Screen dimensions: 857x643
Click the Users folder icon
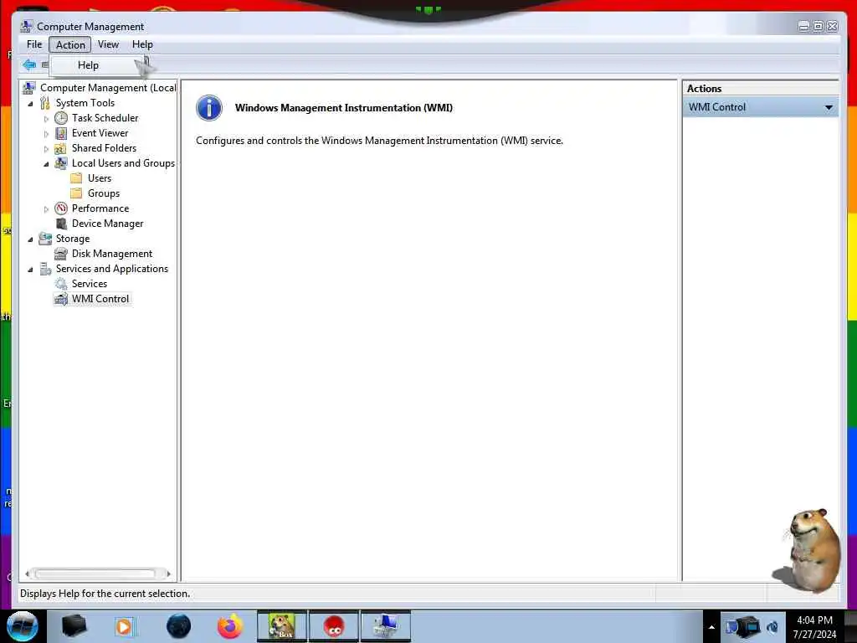coord(76,178)
